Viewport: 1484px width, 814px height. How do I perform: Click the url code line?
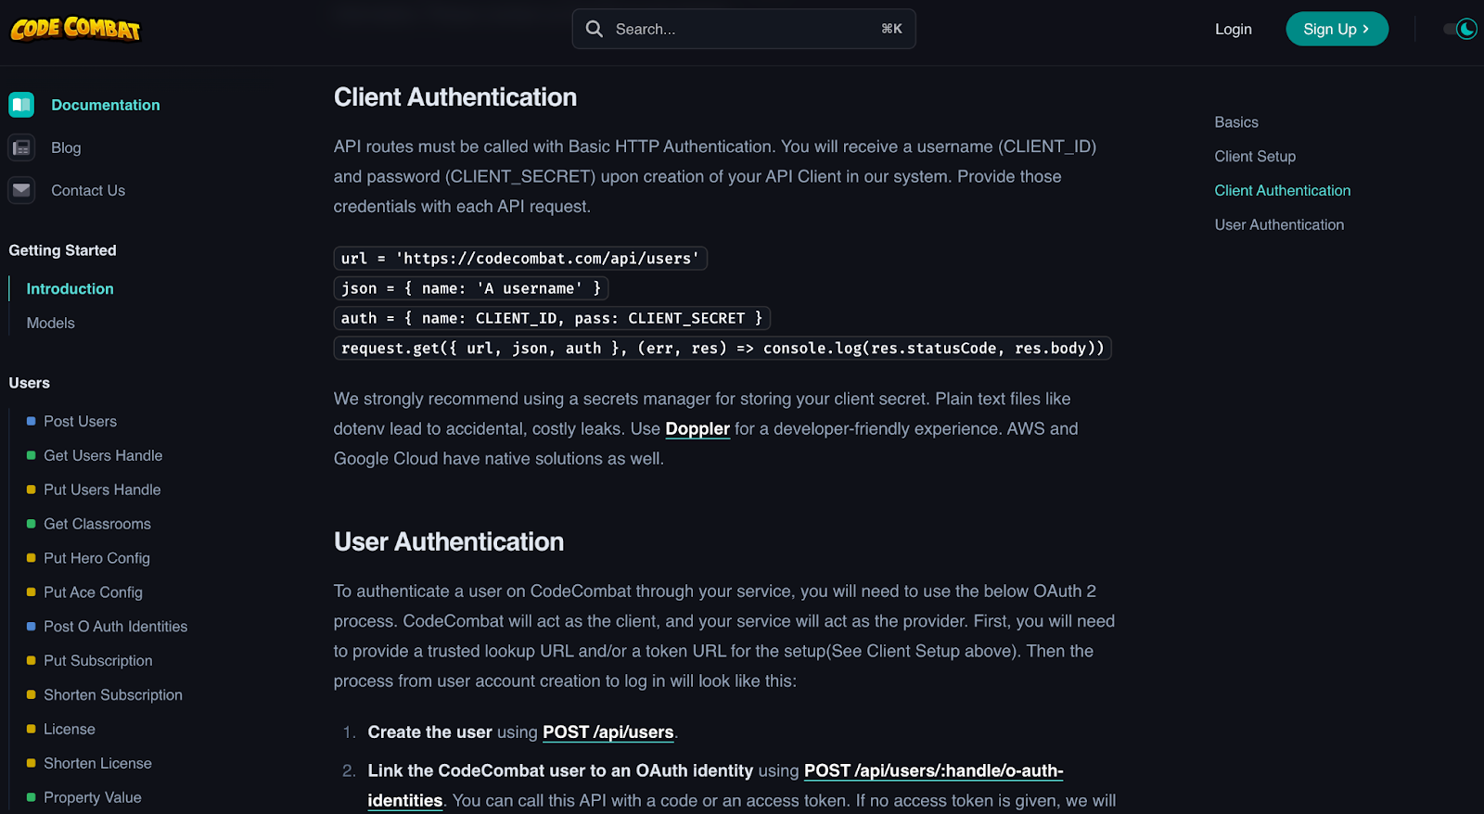(520, 259)
